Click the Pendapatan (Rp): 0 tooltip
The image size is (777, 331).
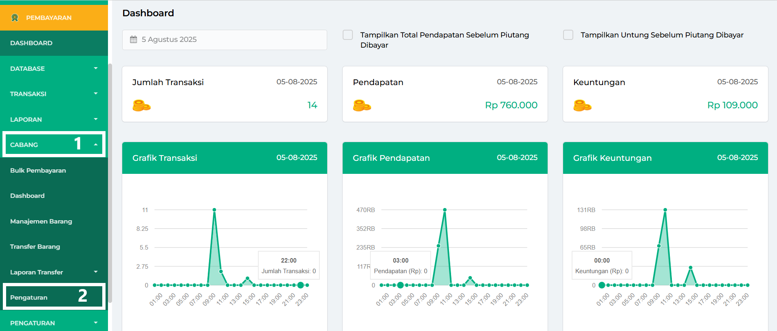point(401,265)
